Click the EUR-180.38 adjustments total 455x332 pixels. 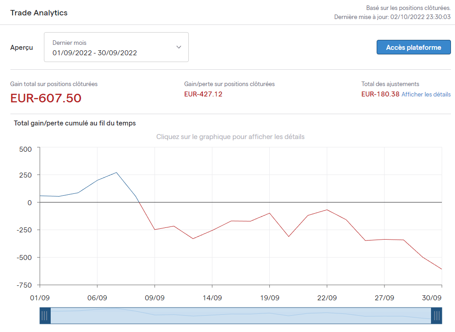click(x=380, y=94)
